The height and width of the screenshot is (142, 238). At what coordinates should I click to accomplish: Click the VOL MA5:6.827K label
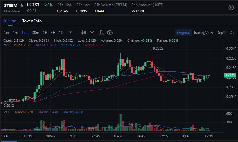point(24,112)
